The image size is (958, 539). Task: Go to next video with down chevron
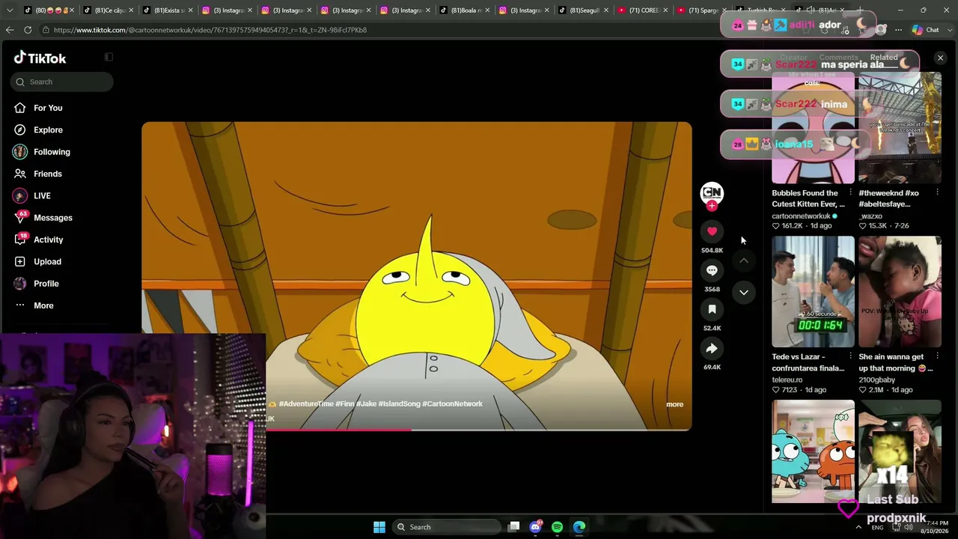744,293
